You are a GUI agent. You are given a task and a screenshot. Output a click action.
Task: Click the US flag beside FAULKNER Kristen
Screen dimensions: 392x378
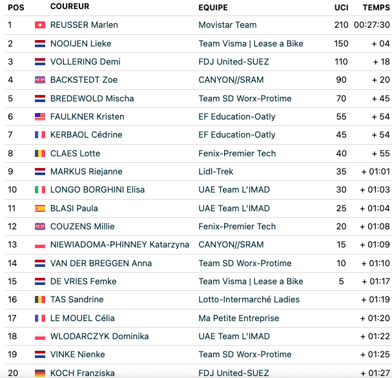pyautogui.click(x=40, y=116)
